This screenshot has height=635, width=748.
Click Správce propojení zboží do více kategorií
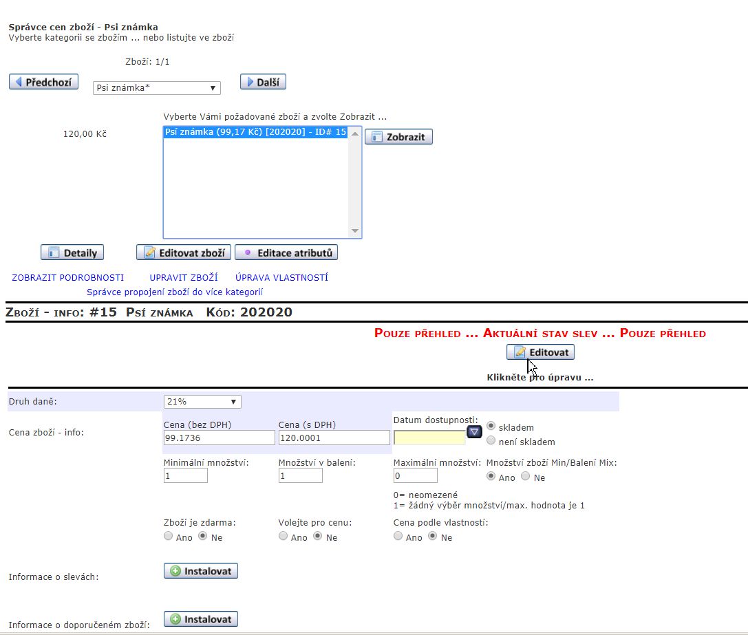(x=174, y=292)
